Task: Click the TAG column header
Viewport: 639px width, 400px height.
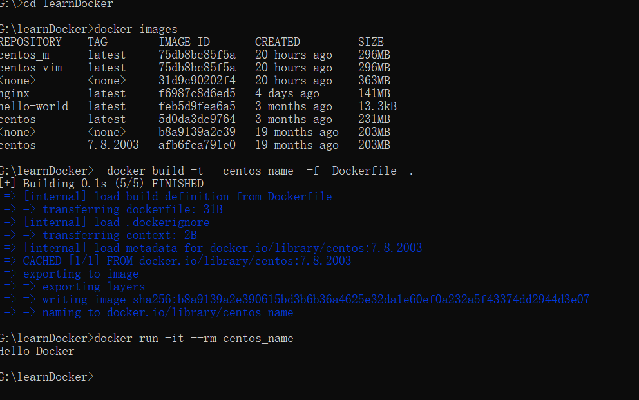Action: (x=97, y=42)
